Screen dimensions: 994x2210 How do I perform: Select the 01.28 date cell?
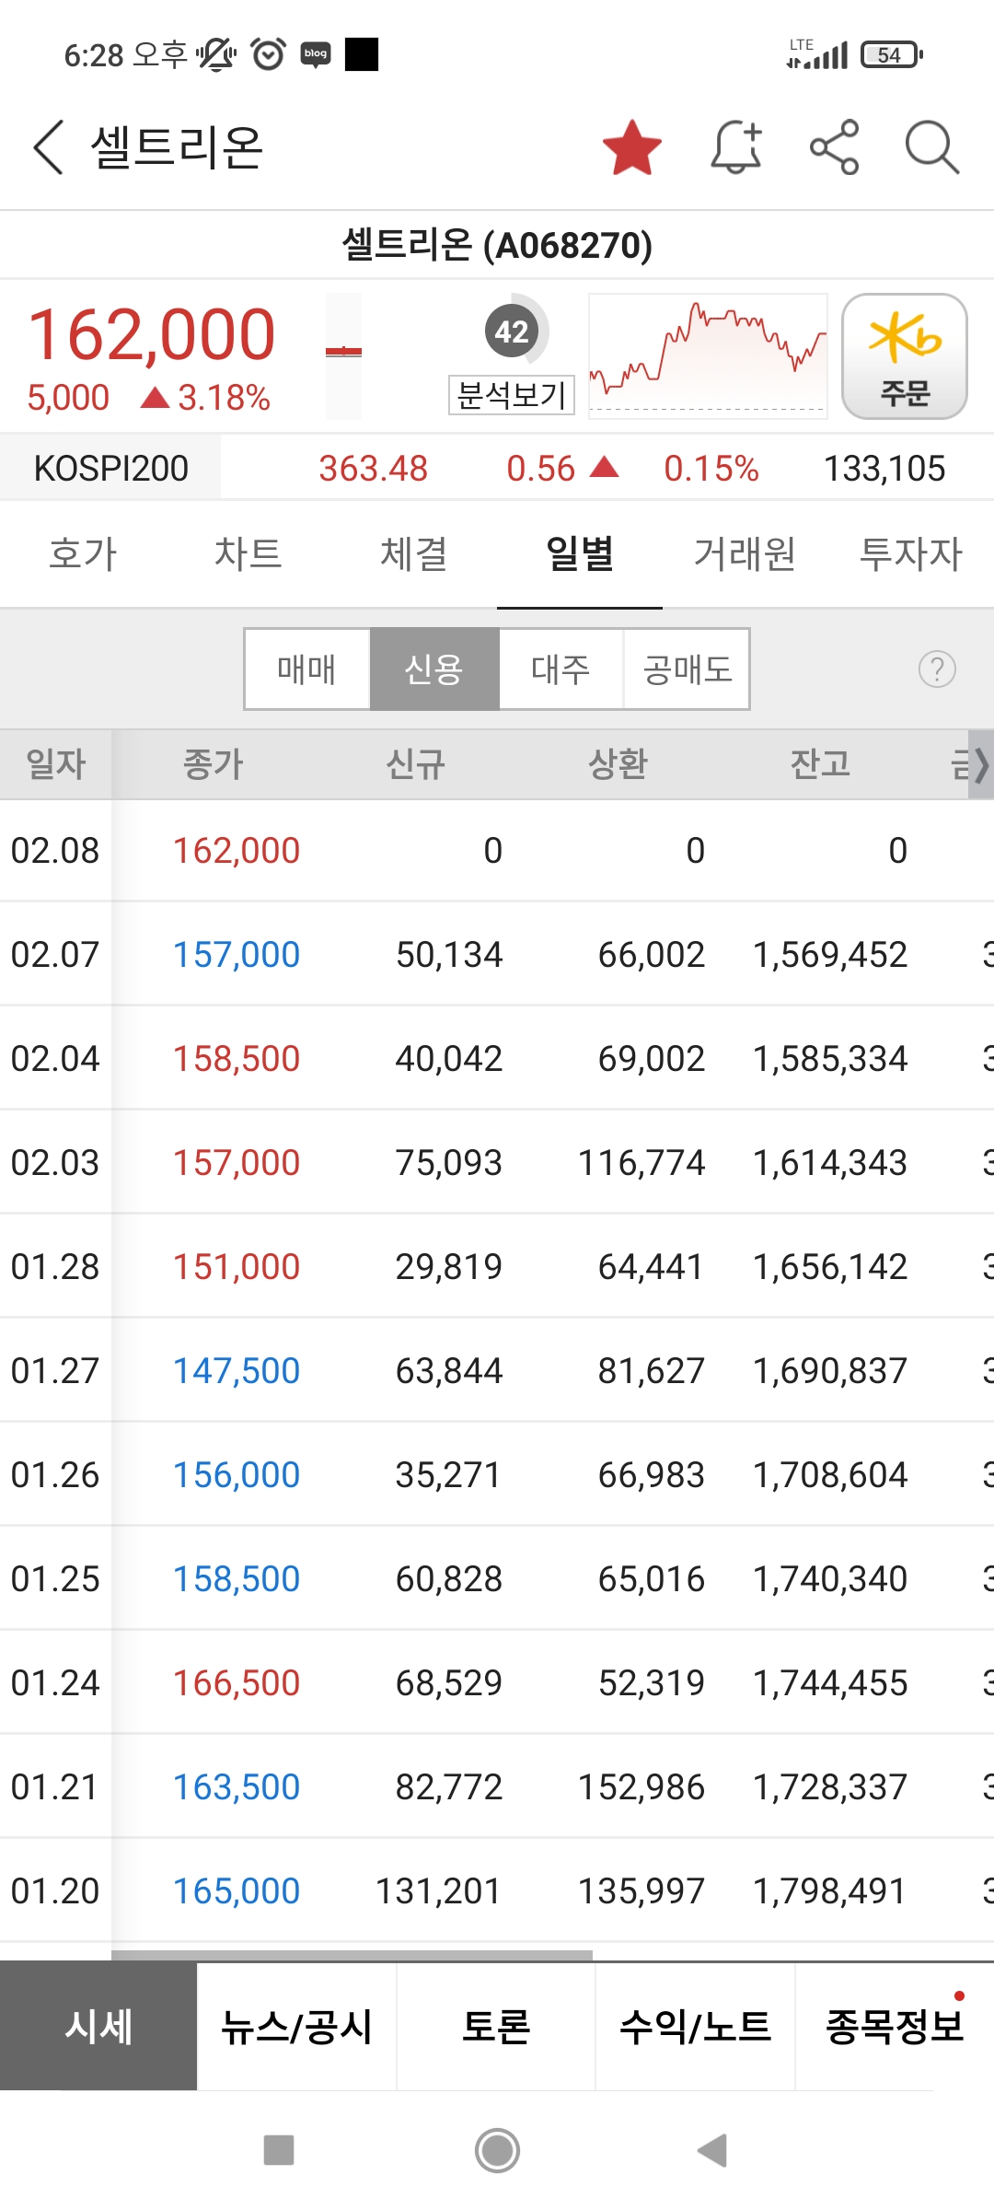55,1267
